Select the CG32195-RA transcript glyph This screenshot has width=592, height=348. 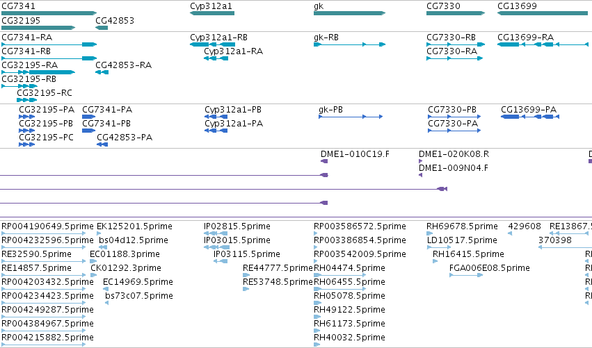pos(38,72)
